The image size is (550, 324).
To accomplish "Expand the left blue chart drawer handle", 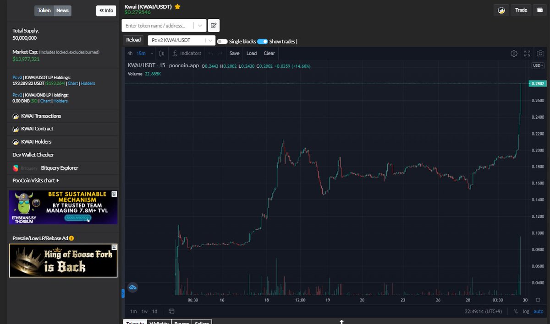I will pos(123,293).
